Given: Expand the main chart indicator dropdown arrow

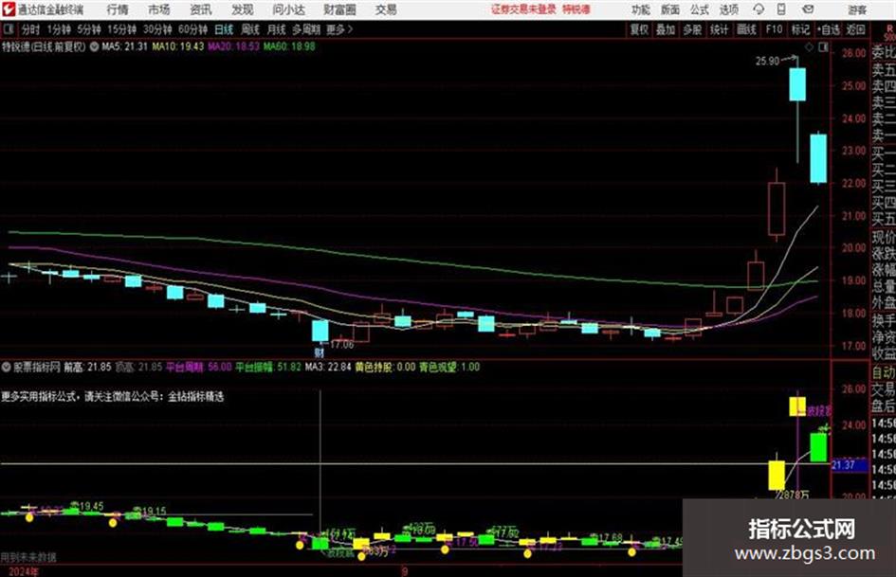Looking at the screenshot, I should [x=94, y=46].
